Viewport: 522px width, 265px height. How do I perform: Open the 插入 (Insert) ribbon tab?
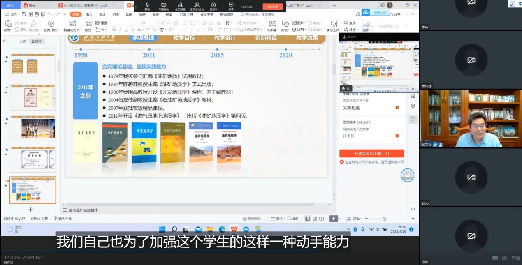89,14
